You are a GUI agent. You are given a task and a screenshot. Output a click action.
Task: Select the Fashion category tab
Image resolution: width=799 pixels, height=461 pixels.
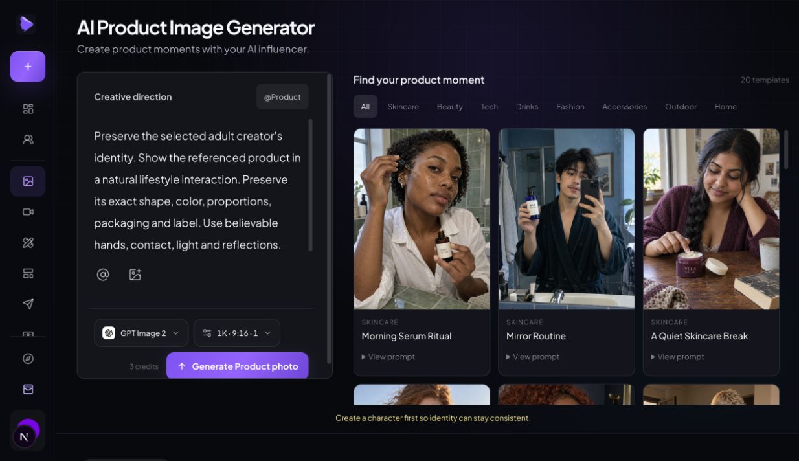570,107
